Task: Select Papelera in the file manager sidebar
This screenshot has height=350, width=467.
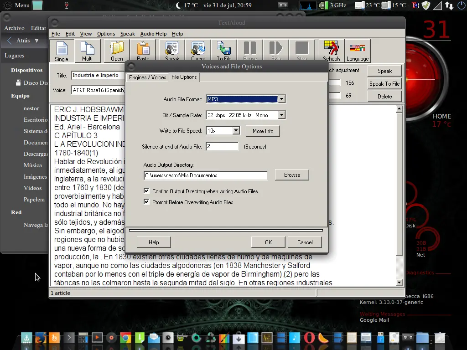Action: [x=34, y=200]
